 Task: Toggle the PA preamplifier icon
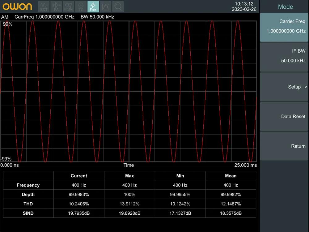point(56,6)
